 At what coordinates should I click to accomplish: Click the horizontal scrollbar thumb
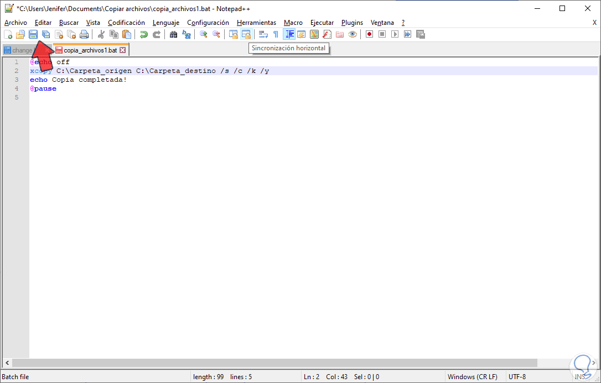tap(274, 363)
